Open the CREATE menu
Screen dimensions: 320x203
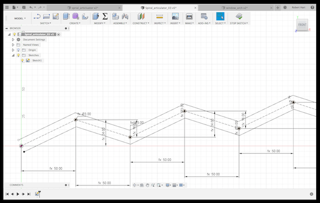[75, 24]
